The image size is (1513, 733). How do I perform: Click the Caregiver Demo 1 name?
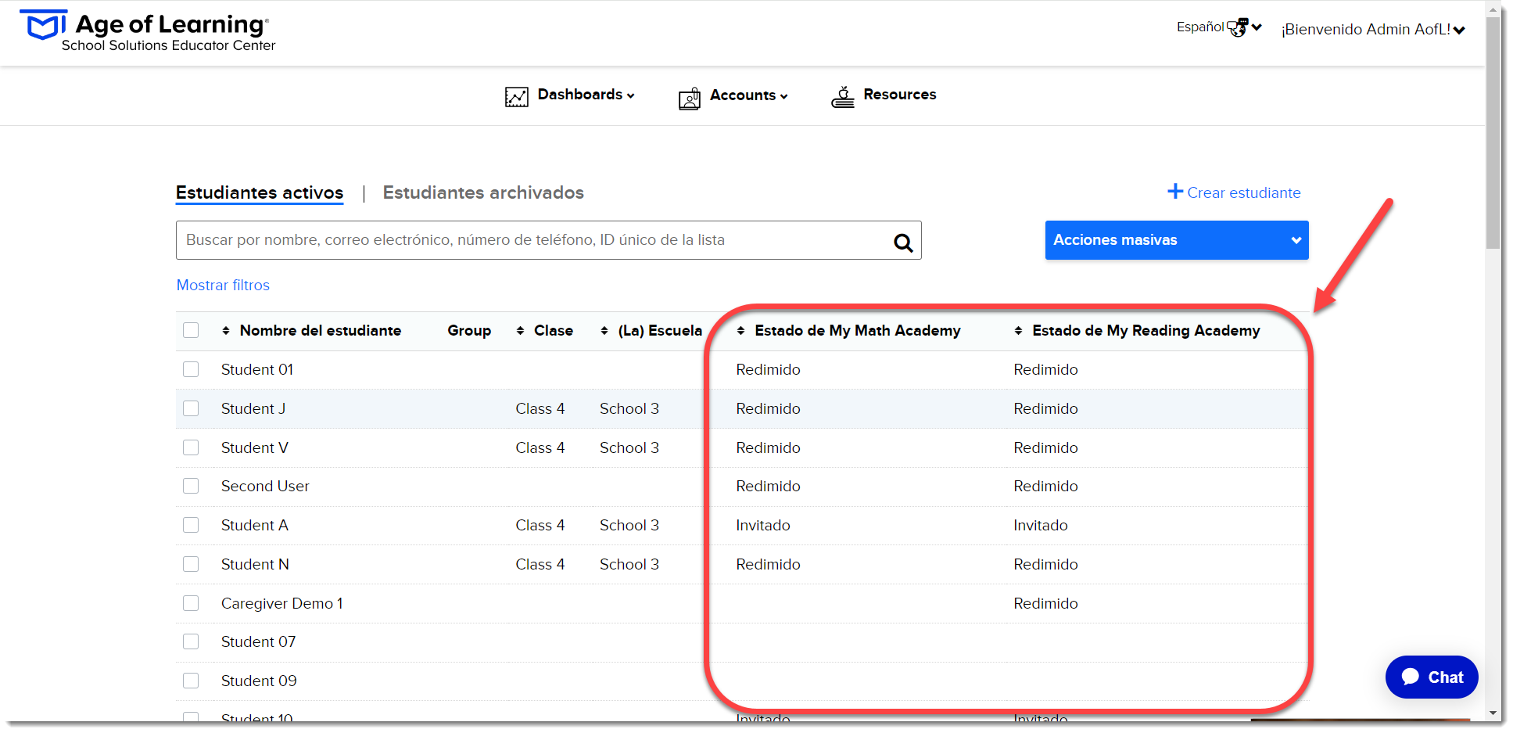(282, 603)
